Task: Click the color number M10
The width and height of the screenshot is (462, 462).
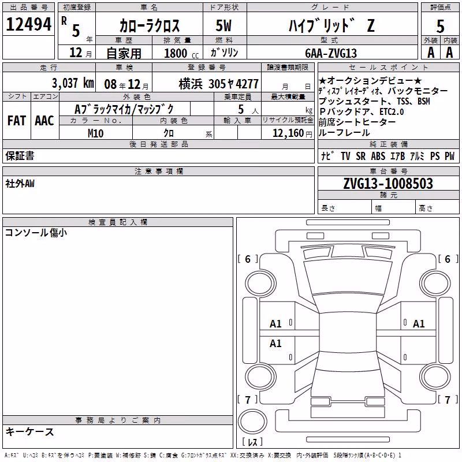Action: pos(96,133)
